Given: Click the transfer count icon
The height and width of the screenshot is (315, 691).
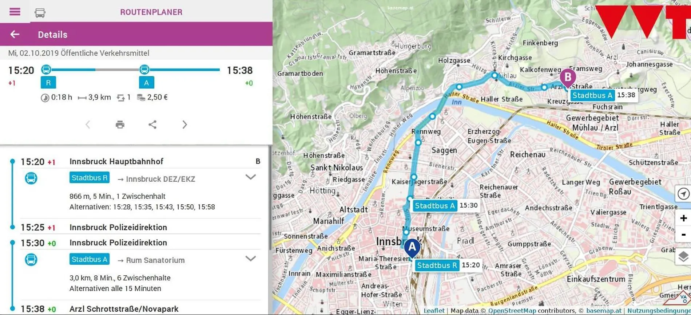Looking at the screenshot, I should (121, 97).
